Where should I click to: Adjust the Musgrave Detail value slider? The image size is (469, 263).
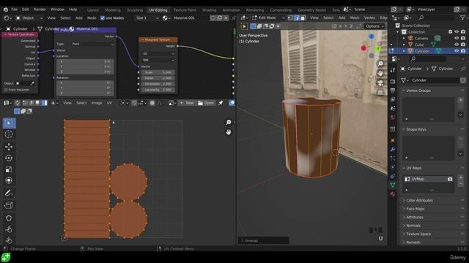pos(158,78)
